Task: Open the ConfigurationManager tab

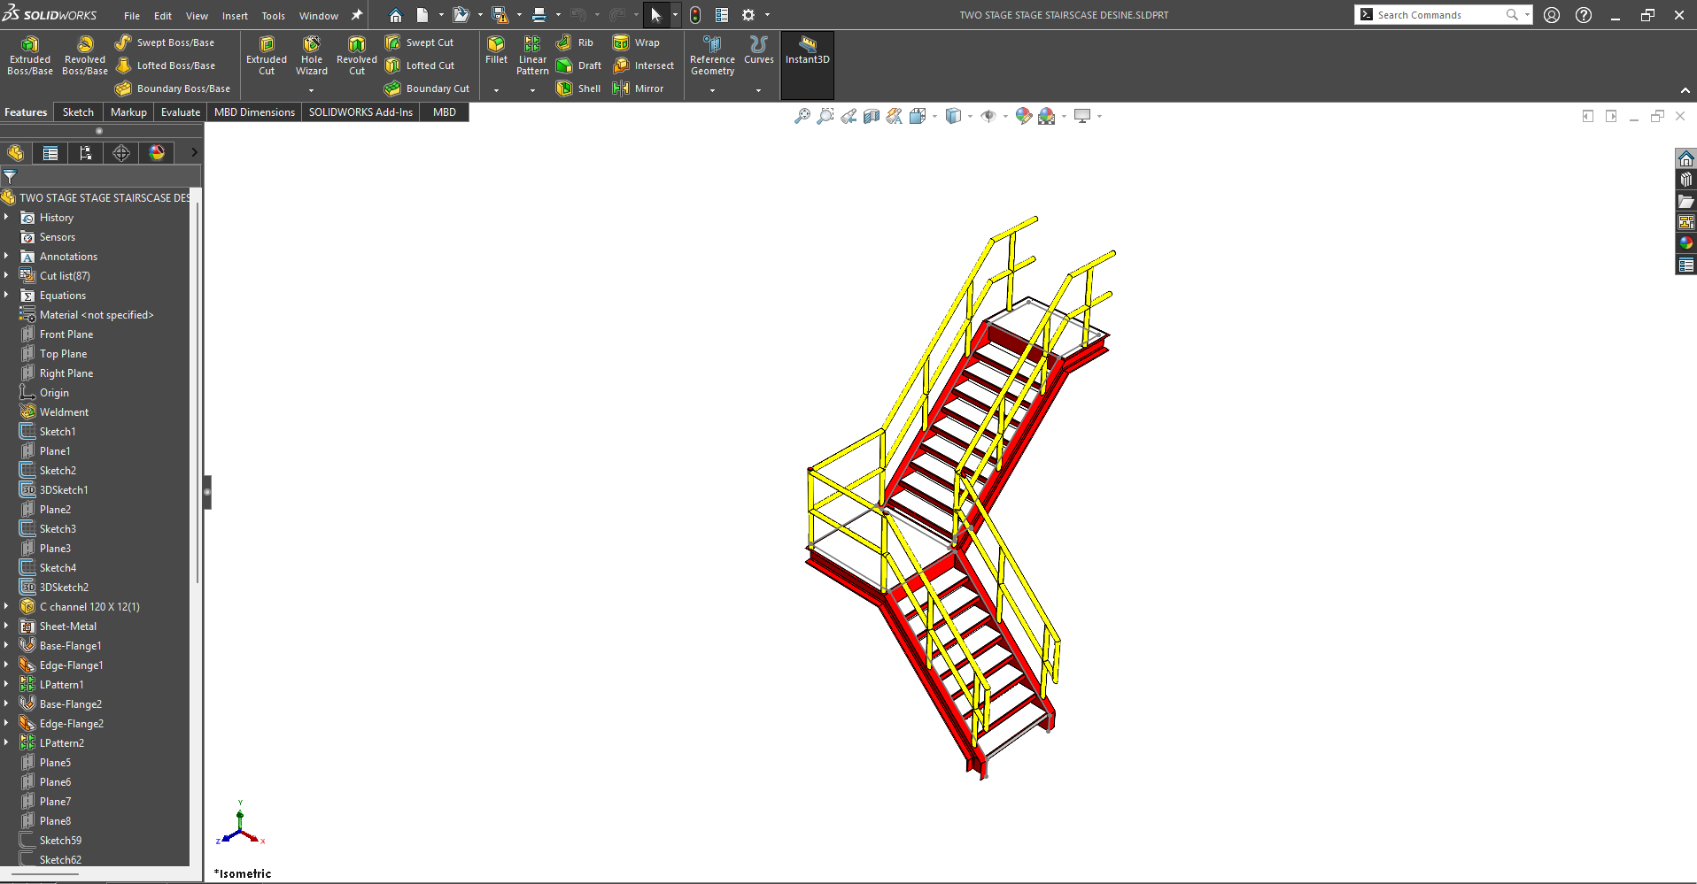Action: pos(86,153)
